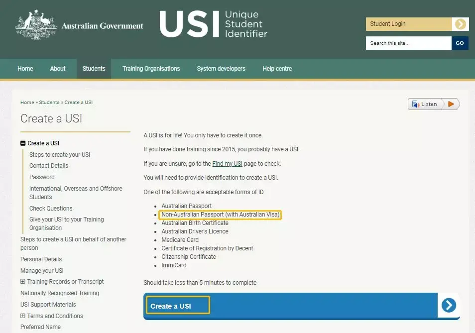Click Training Records or Transcript text
The width and height of the screenshot is (475, 333).
[65, 282]
